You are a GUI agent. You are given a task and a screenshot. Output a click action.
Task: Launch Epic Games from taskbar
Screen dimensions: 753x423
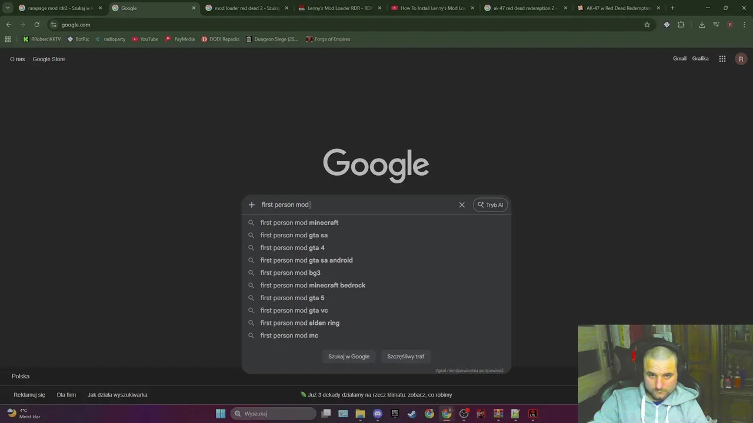tap(395, 414)
